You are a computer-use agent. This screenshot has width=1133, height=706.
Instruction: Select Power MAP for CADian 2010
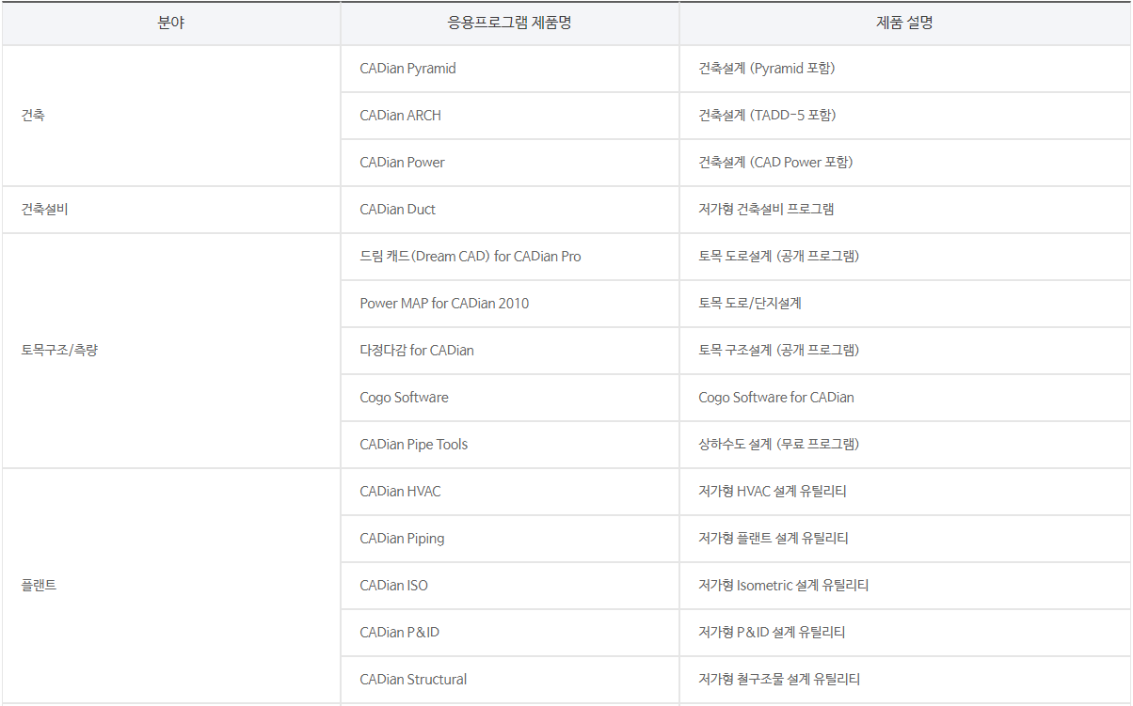point(444,304)
